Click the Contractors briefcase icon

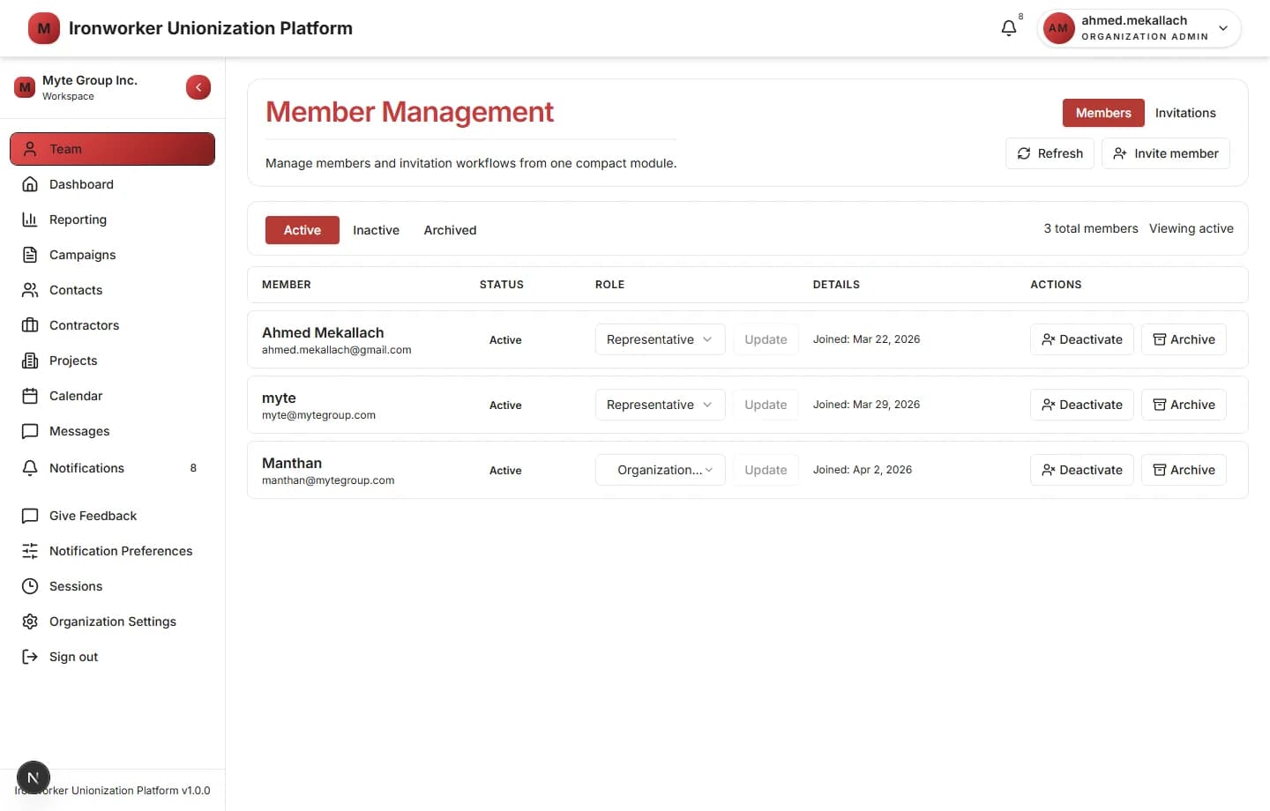click(30, 325)
